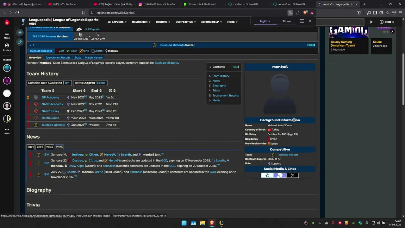Screen dimensions: 405x228
Task: Open the Fandom home flame logo
Action: (x=7, y=22)
